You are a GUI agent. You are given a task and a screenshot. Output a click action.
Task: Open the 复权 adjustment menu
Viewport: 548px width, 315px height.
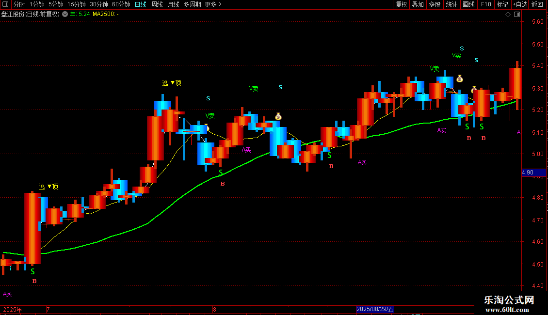401,4
